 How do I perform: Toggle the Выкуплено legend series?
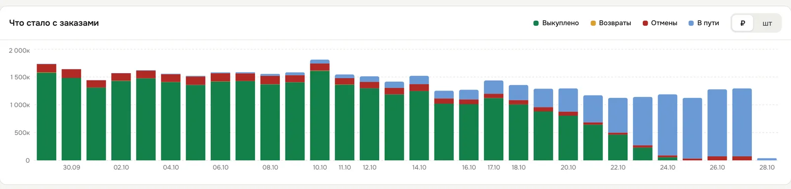pyautogui.click(x=556, y=23)
